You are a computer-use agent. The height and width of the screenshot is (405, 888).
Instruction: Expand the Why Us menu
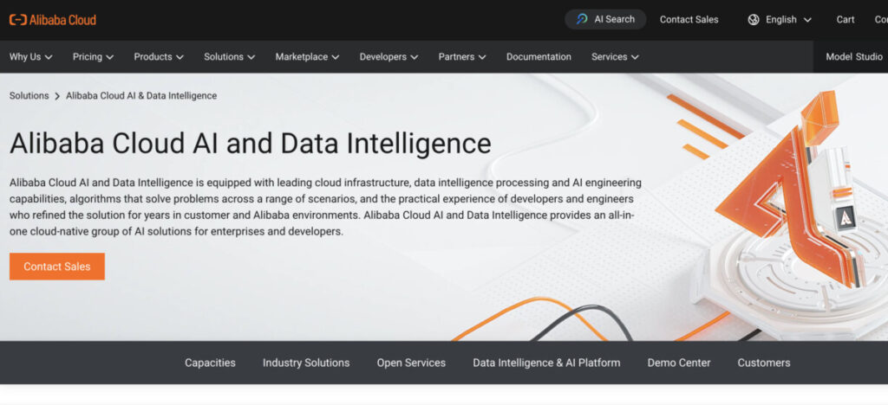[x=31, y=56]
